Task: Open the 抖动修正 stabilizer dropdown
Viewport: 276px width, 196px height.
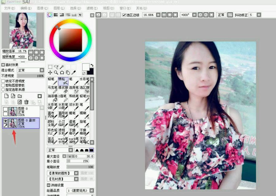Action: [x=259, y=15]
